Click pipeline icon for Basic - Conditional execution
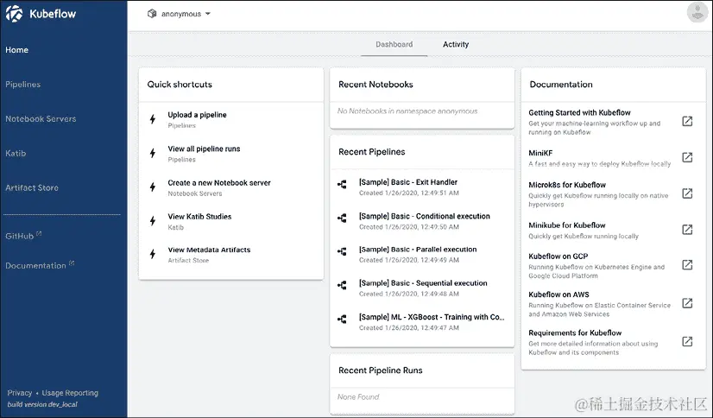 point(342,218)
